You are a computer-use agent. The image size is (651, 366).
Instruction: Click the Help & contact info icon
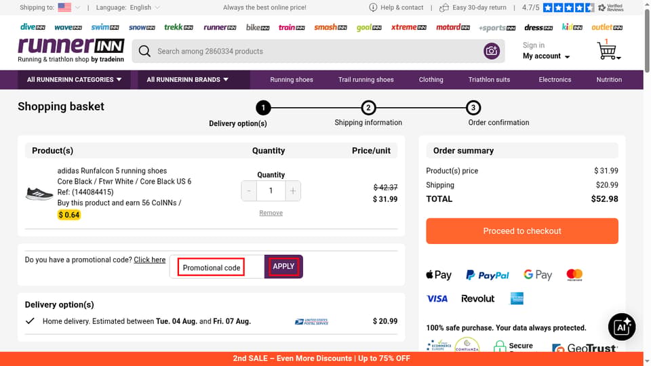[x=373, y=7]
